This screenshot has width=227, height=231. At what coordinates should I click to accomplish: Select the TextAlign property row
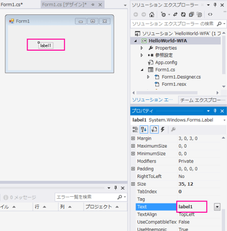coord(178,215)
